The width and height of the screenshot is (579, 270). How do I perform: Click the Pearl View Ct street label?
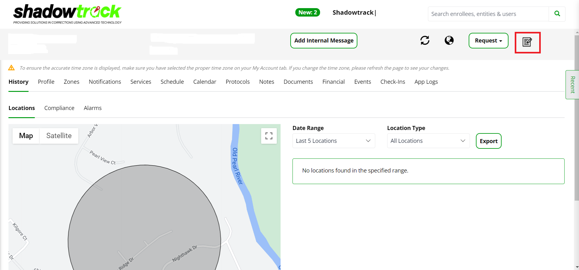click(x=103, y=157)
